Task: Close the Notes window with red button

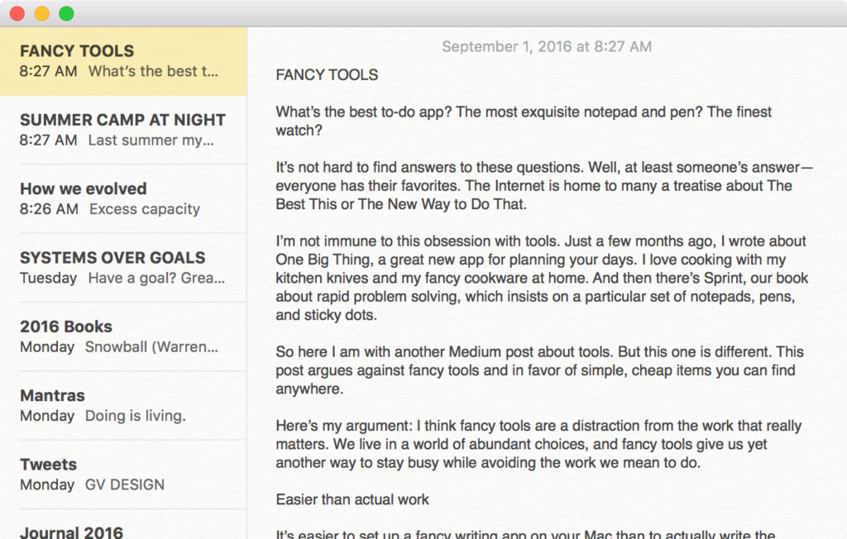Action: click(x=17, y=13)
